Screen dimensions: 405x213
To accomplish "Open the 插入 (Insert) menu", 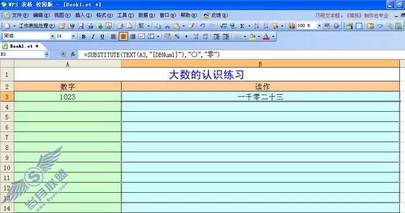I will point(83,15).
